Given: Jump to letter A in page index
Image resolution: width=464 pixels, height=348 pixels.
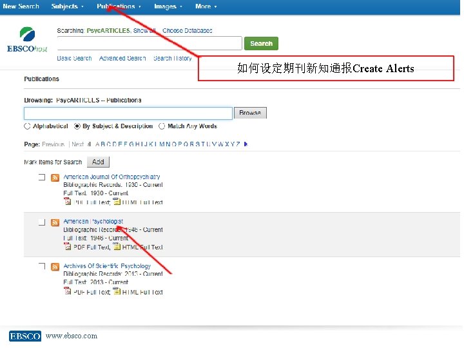Looking at the screenshot, I should [98, 144].
